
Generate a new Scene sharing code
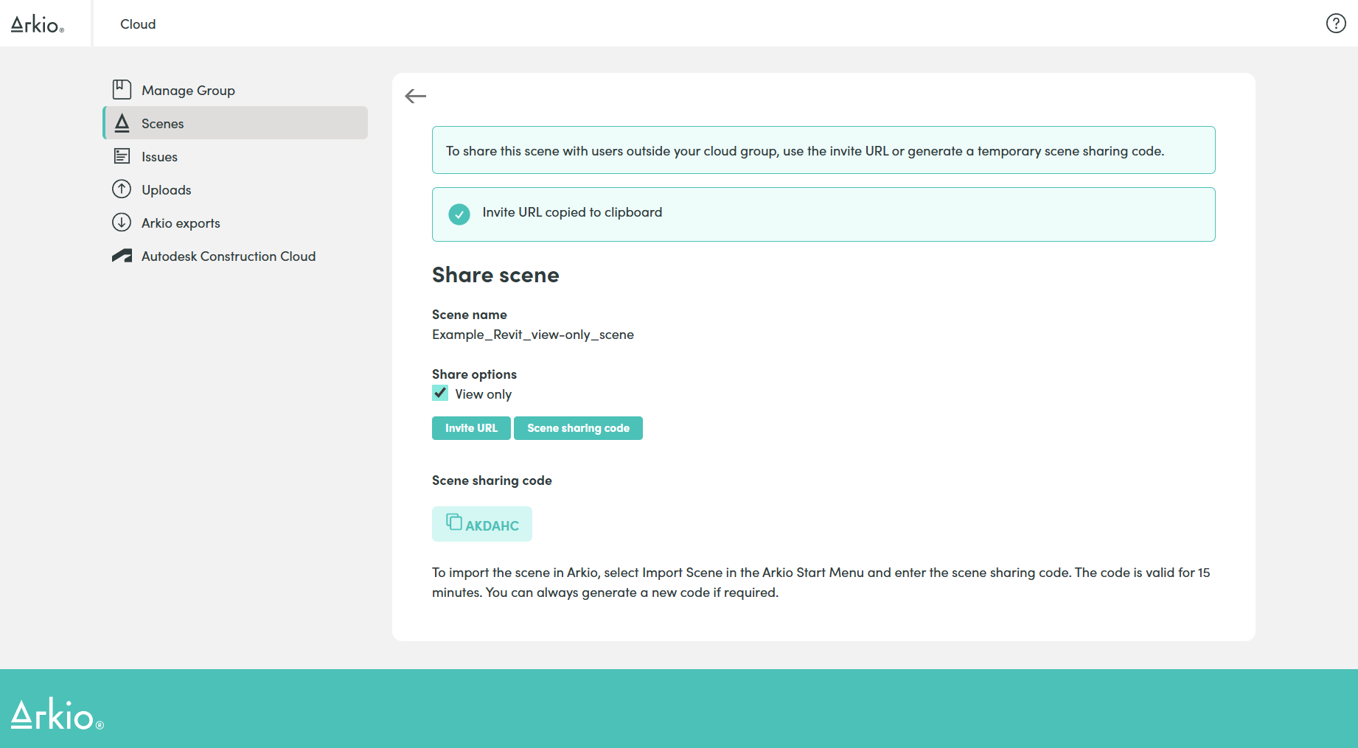(578, 427)
